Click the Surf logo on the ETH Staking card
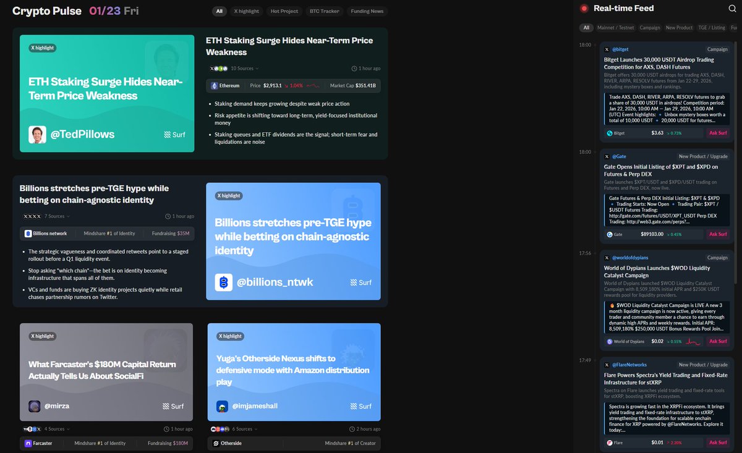Viewport: 742px width, 453px height. [x=174, y=134]
